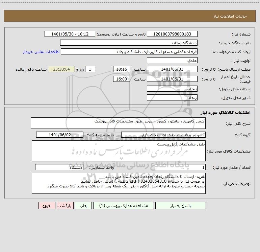
Task: Click quantity field showing 1
Action: click(x=180, y=167)
